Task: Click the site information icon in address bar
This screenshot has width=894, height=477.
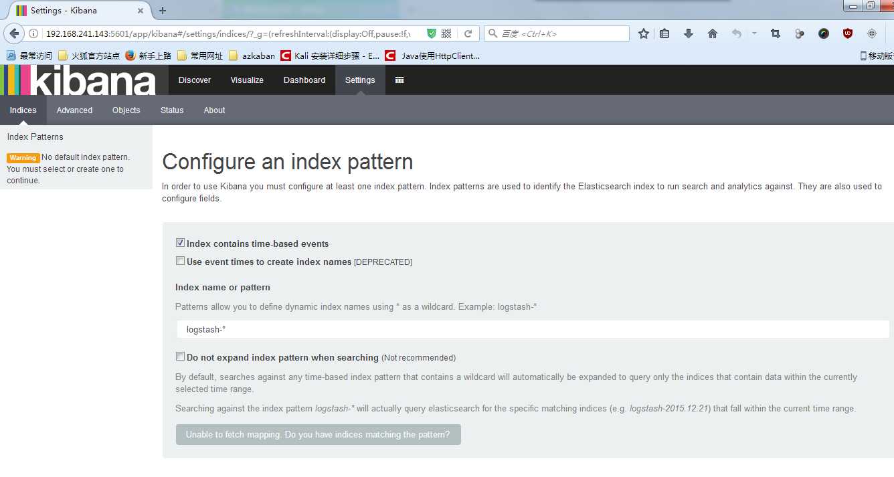Action: point(33,33)
